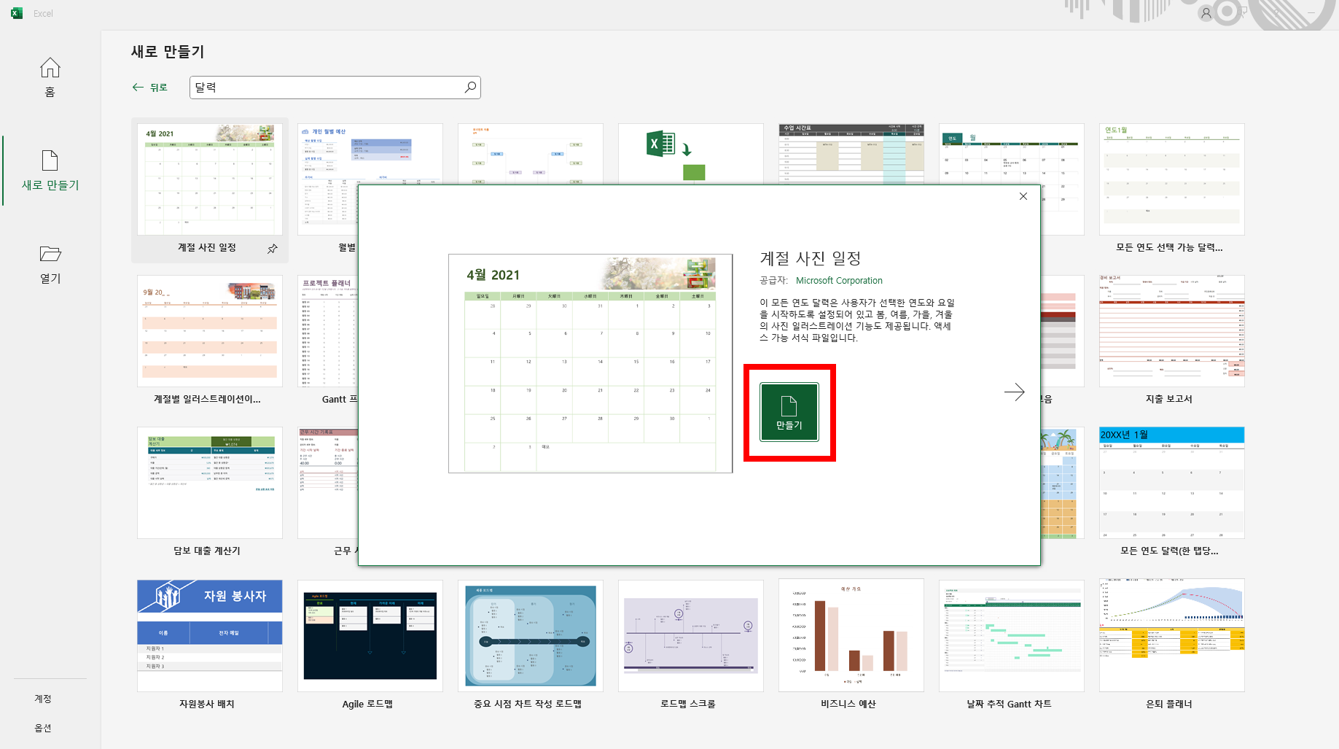1339x749 pixels.
Task: Open the Microsoft Corporation link
Action: (x=839, y=280)
